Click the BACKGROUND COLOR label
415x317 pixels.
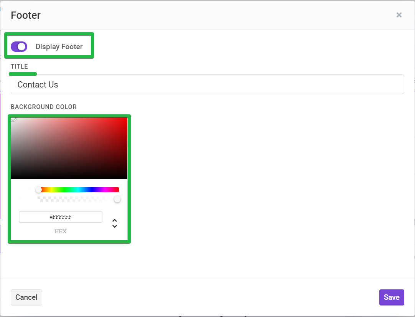[x=44, y=107]
